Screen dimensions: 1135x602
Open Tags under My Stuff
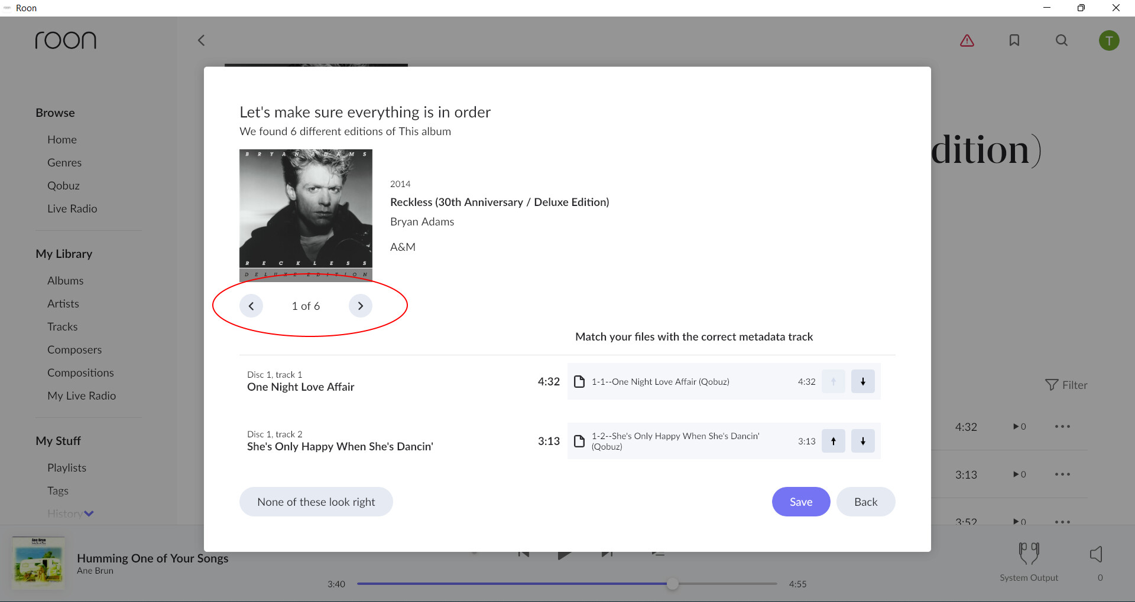coord(58,490)
